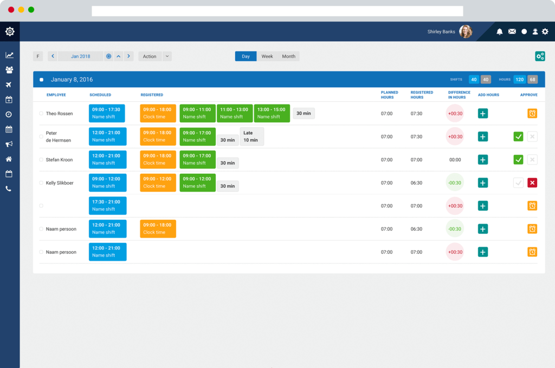Open the statistics chart panel
Viewport: 555px width, 368px height.
coord(9,55)
